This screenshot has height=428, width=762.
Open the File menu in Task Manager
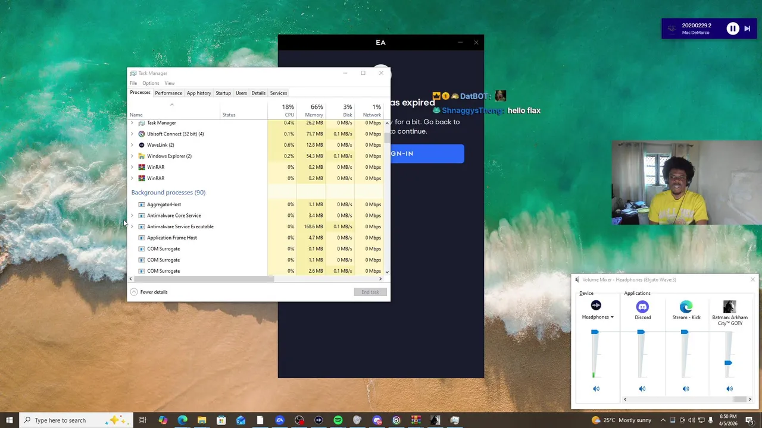pos(133,83)
